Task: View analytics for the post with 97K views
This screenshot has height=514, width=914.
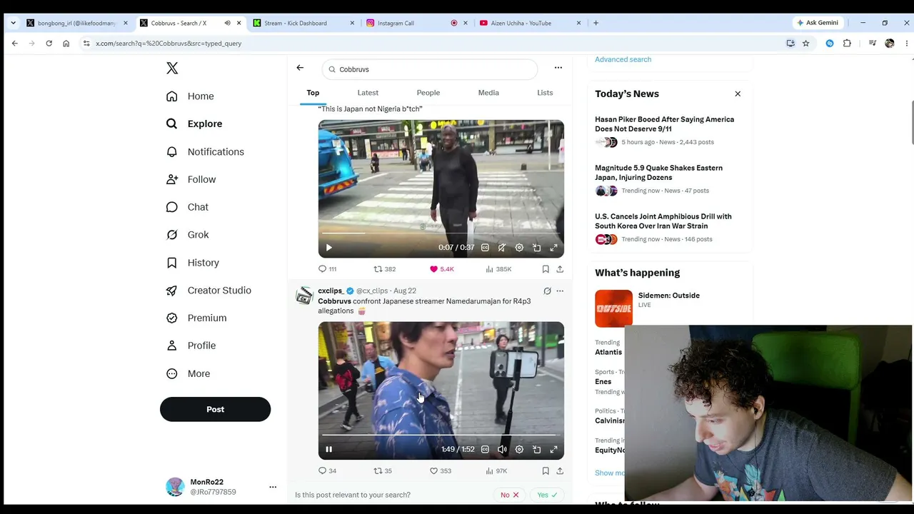Action: (x=497, y=471)
